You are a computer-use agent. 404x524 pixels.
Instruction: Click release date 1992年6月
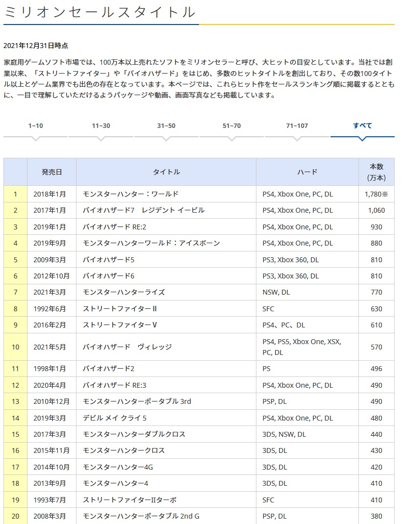[50, 309]
